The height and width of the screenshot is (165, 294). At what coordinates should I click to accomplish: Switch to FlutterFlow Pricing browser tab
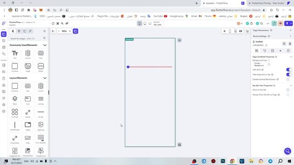point(269,3)
